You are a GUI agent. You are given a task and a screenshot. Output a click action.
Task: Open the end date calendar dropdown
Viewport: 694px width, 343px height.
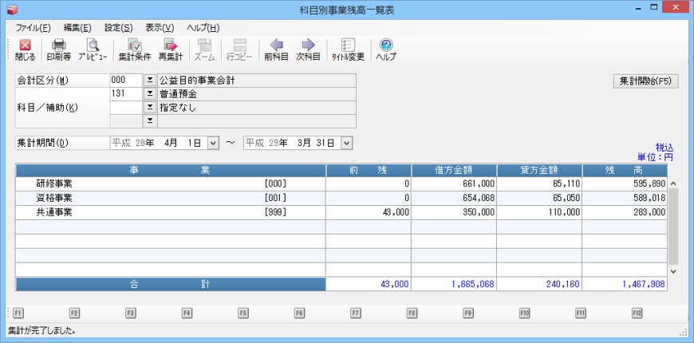pyautogui.click(x=346, y=143)
